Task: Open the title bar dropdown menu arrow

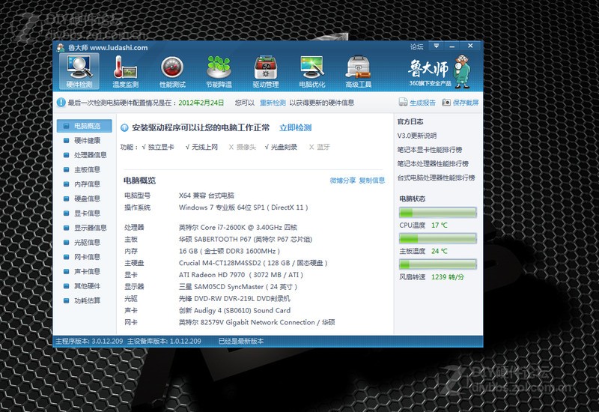Action: tap(437, 46)
